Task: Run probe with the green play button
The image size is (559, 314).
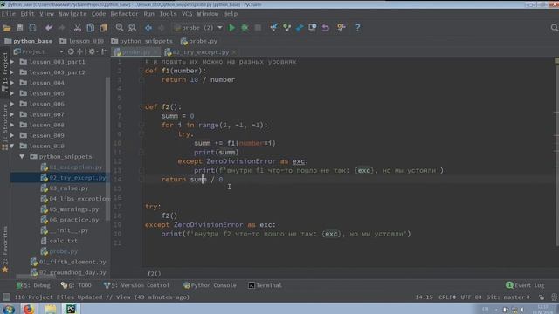Action: (x=231, y=28)
